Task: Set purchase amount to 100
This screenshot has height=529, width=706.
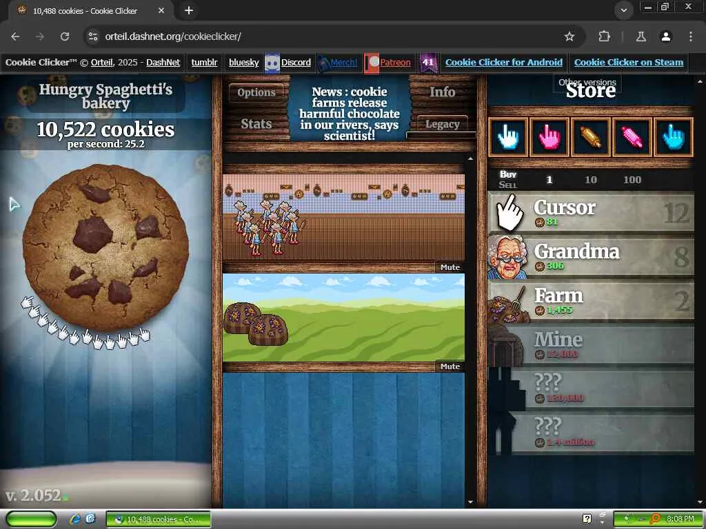Action: (x=632, y=180)
